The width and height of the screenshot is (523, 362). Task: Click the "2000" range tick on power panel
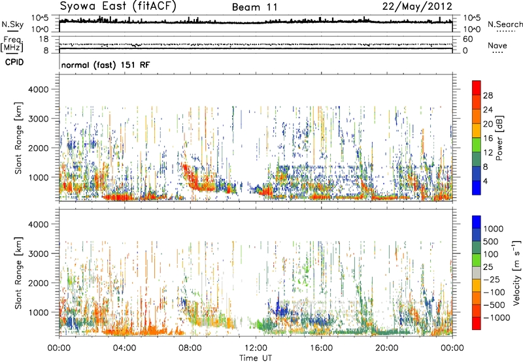[39, 148]
